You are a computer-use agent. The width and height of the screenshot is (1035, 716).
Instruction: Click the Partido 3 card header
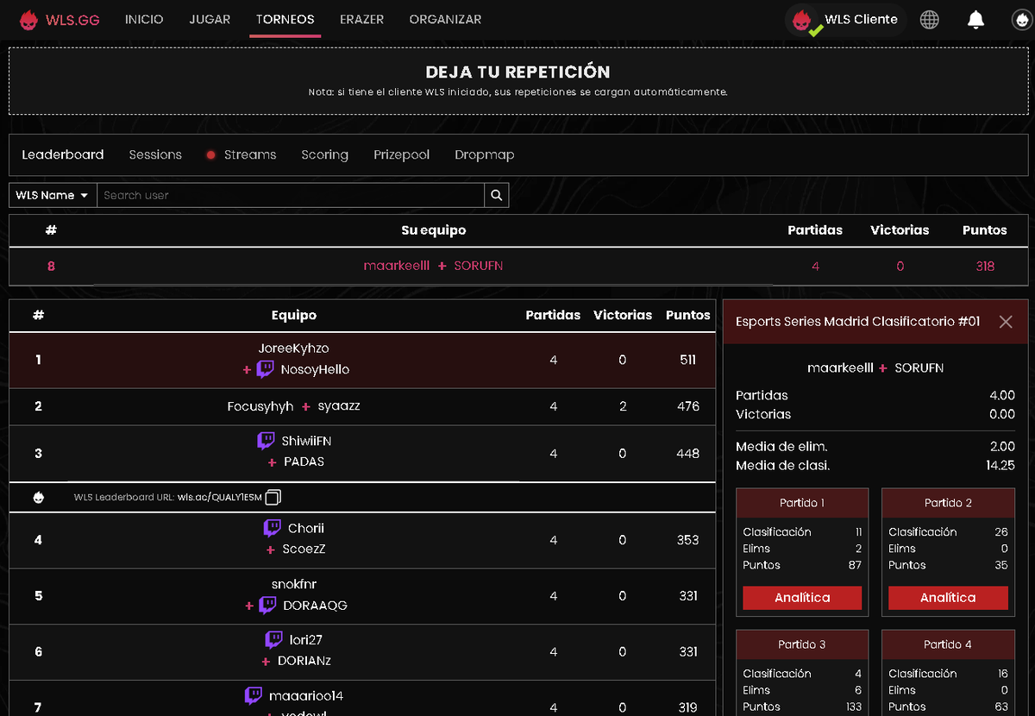tap(802, 644)
